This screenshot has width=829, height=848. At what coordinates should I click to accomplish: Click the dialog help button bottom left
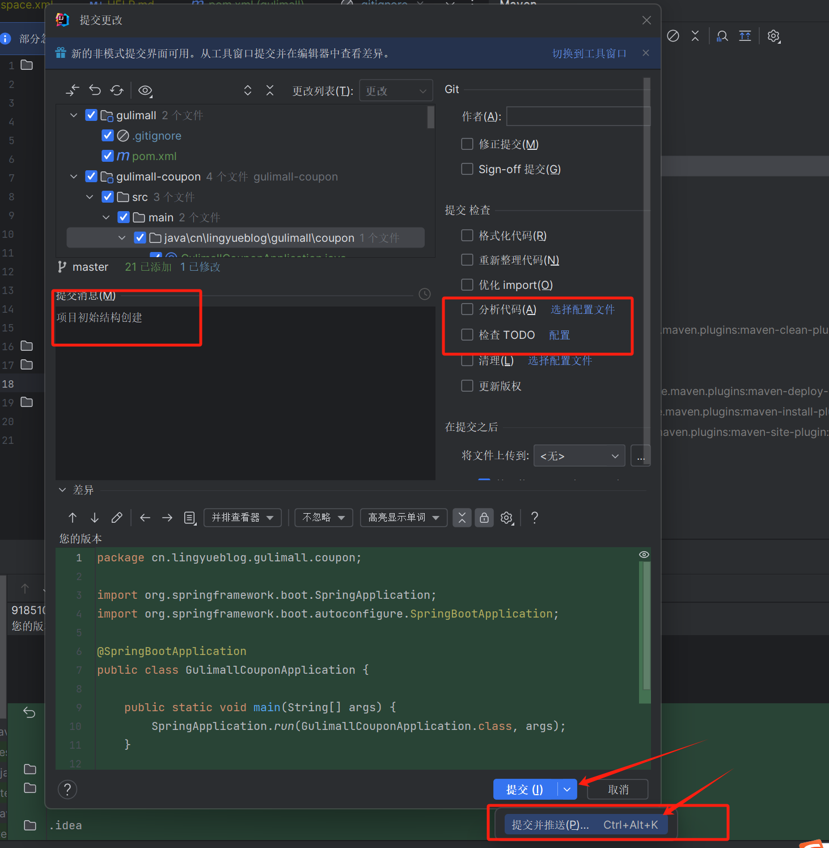[67, 790]
